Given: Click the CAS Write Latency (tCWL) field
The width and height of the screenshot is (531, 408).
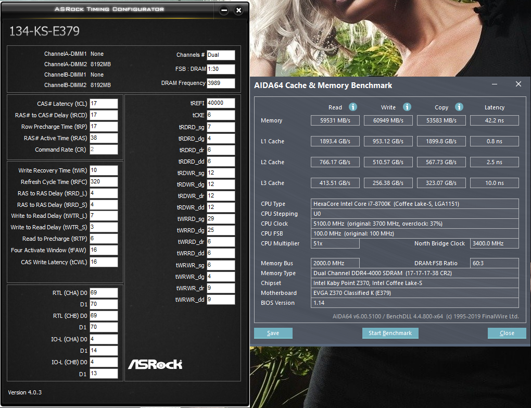Looking at the screenshot, I should 104,262.
